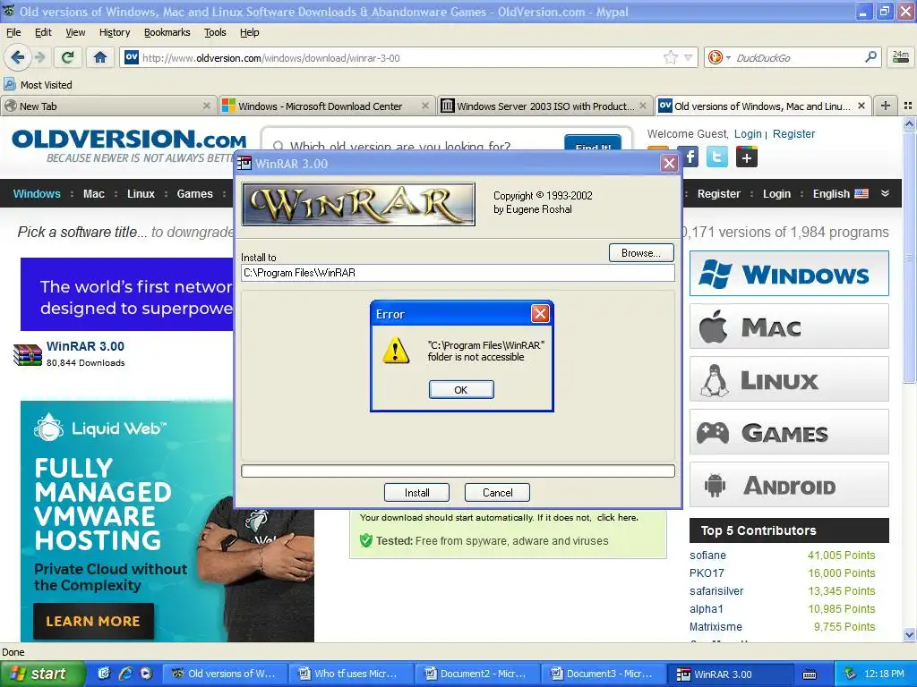Go to the home page icon
This screenshot has height=687, width=917.
tap(100, 57)
